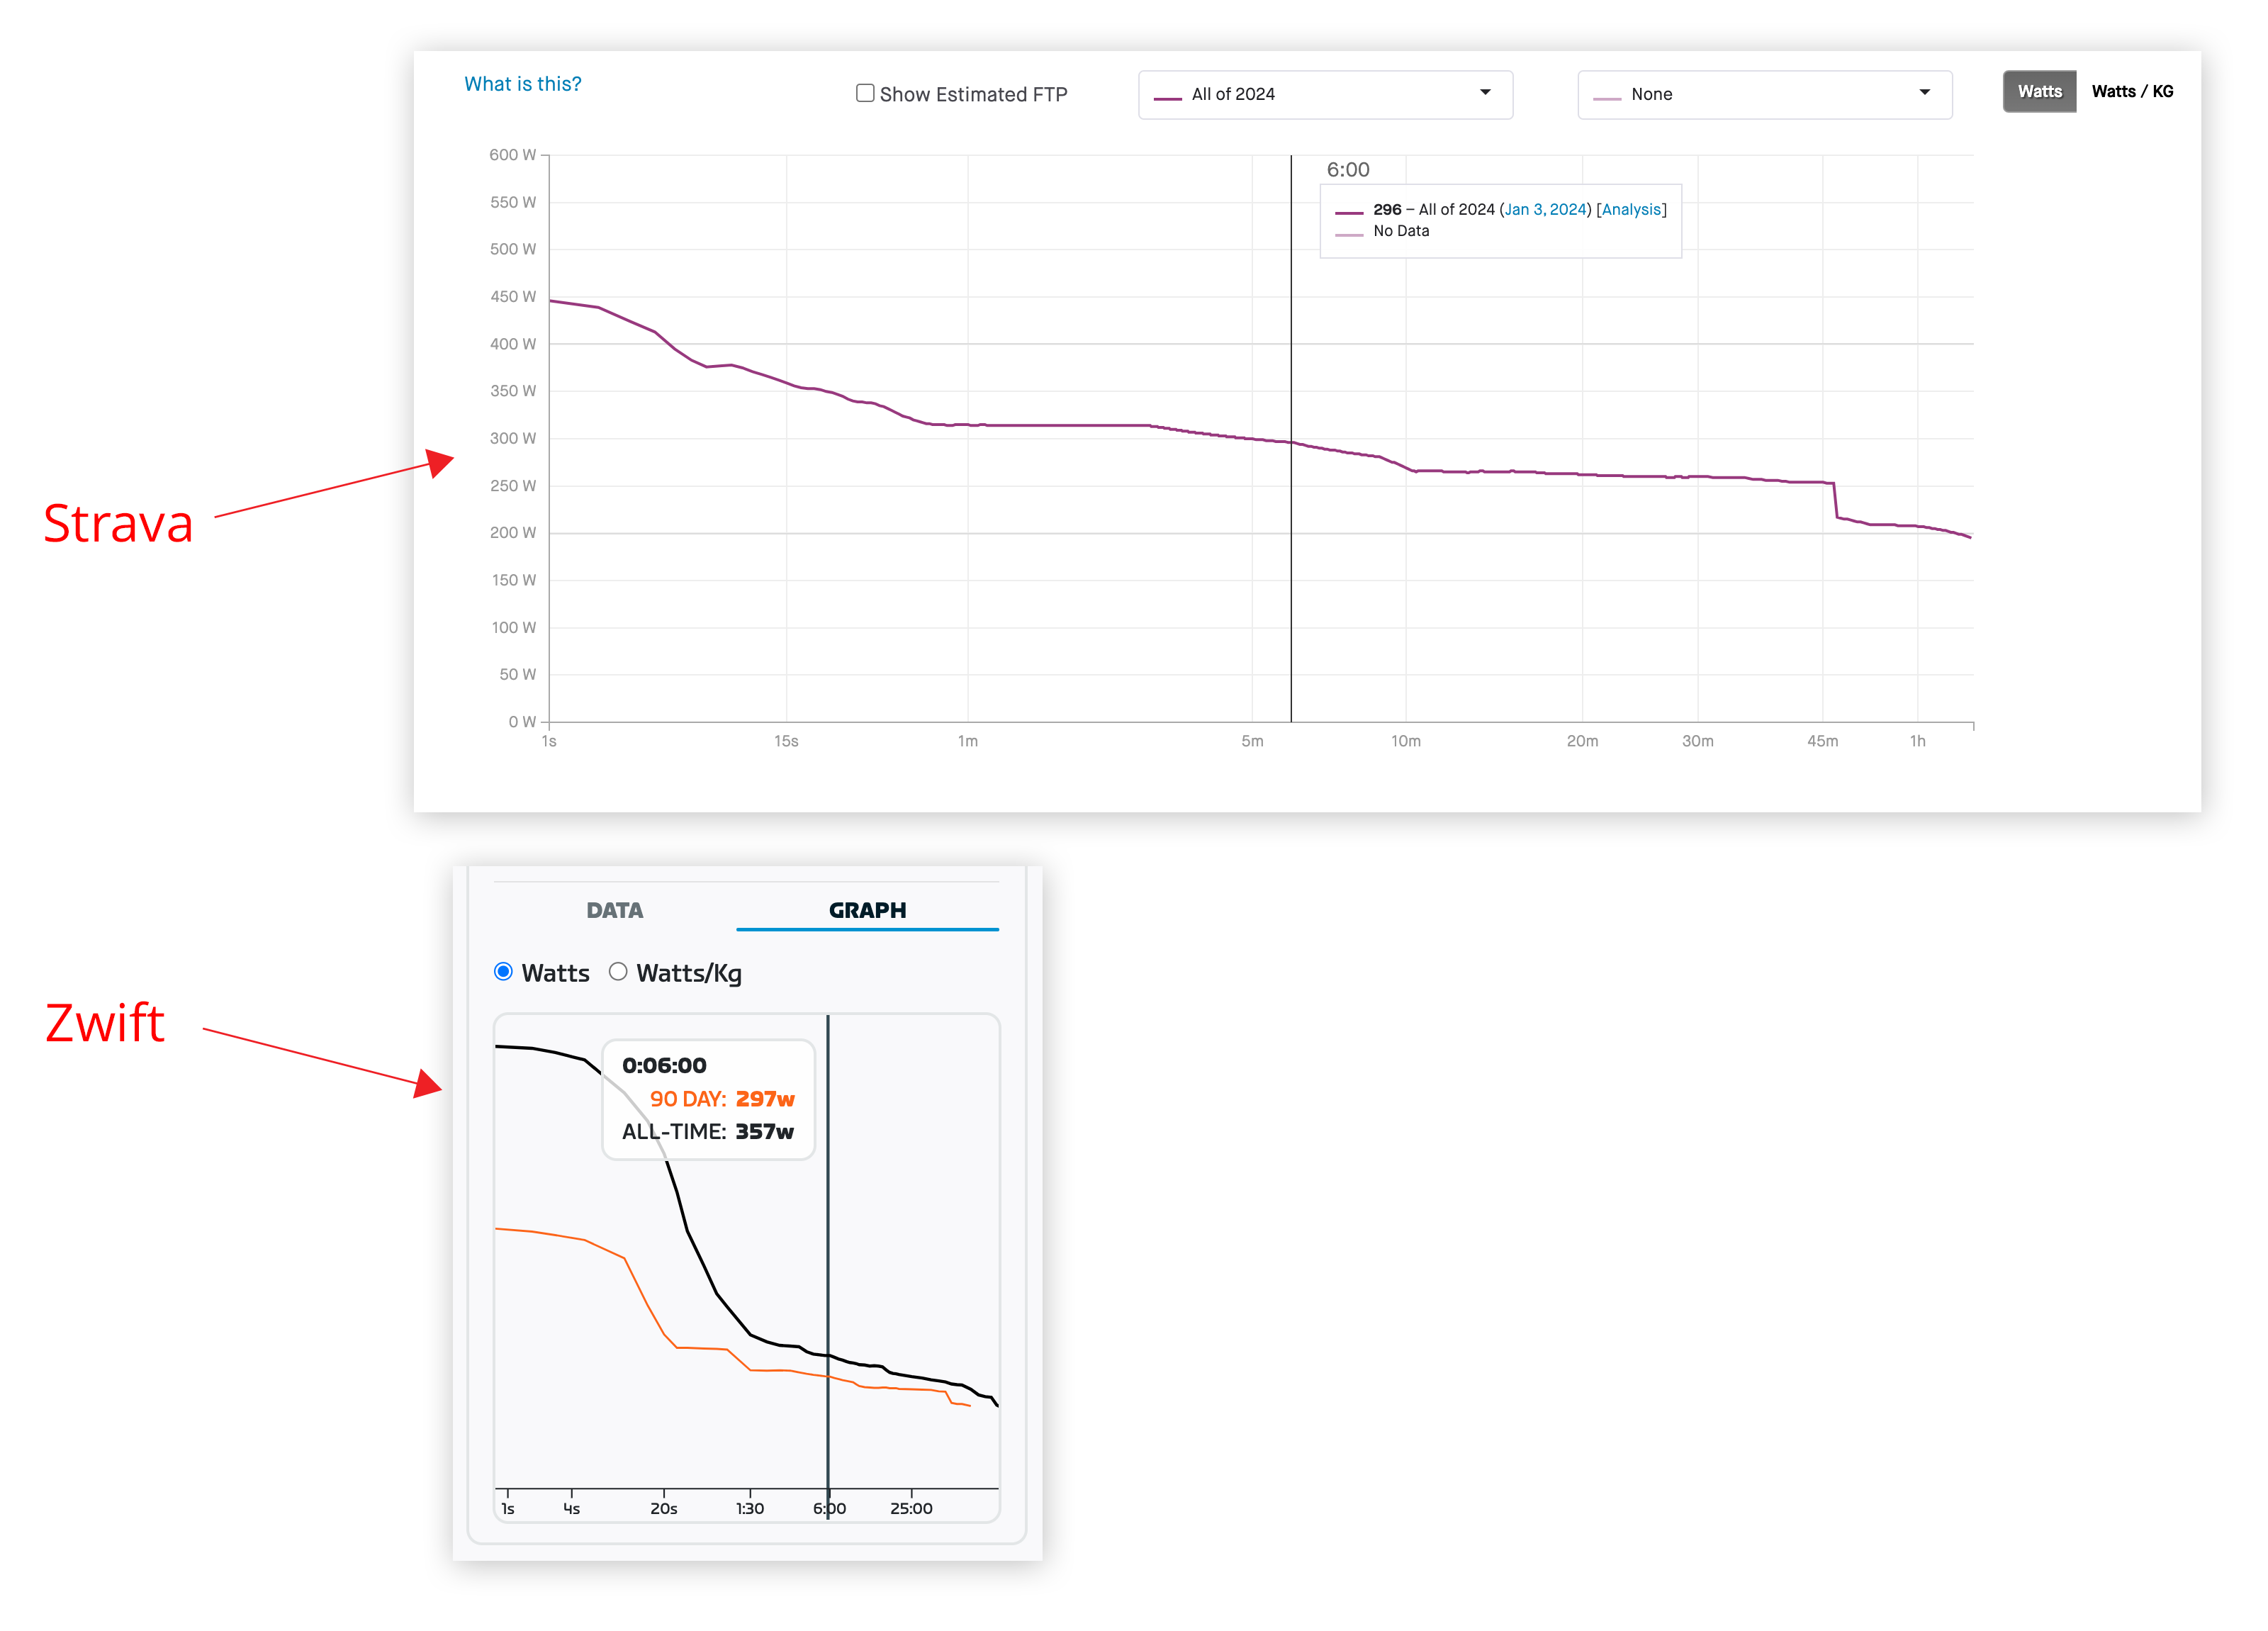Click the '6:00' time heading above Strava tooltip
The height and width of the screenshot is (1631, 2268).
pyautogui.click(x=1348, y=170)
